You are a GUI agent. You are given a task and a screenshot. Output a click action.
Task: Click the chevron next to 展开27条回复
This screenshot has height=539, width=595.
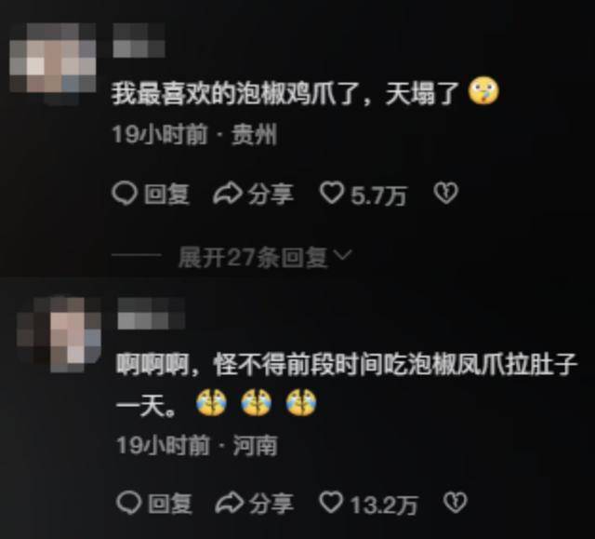click(344, 254)
